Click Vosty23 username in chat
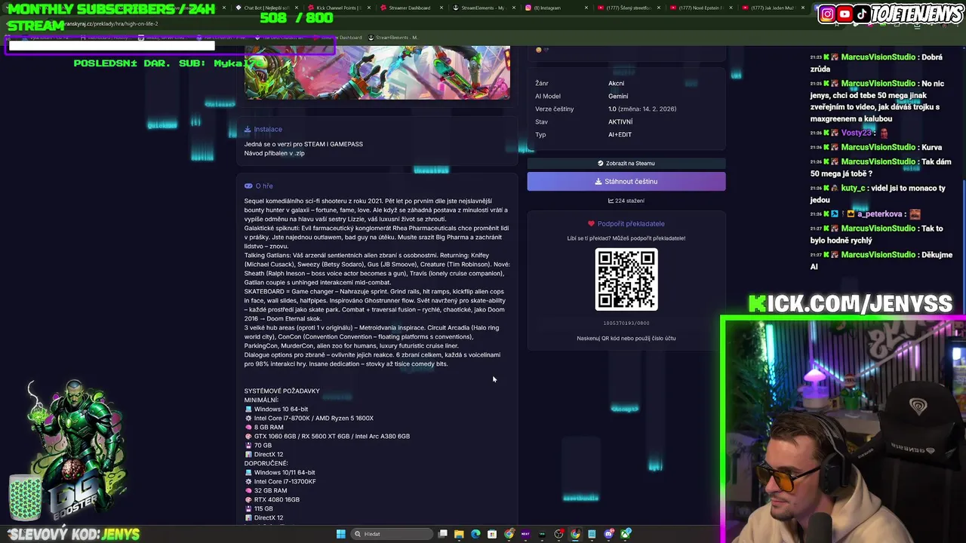The height and width of the screenshot is (543, 966). [856, 133]
